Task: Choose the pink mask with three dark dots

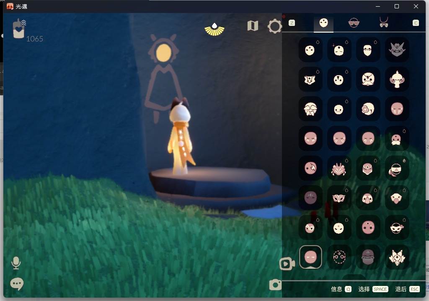Action: [x=368, y=227]
